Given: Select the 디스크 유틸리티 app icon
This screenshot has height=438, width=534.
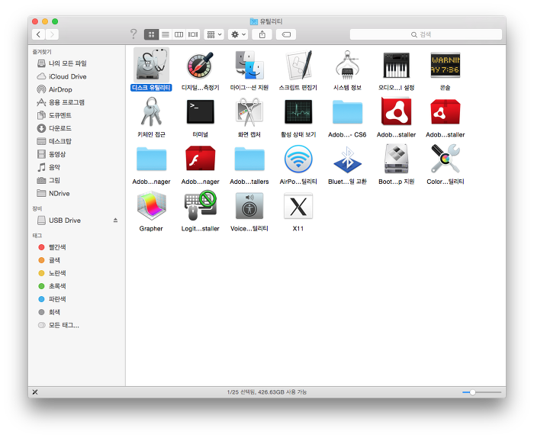Looking at the screenshot, I should click(x=151, y=65).
